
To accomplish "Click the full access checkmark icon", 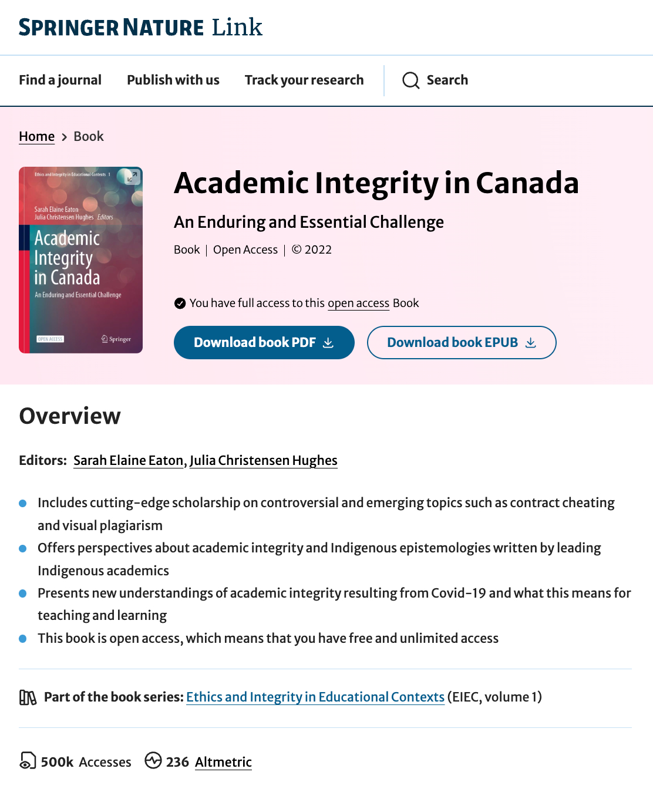I will coord(180,304).
